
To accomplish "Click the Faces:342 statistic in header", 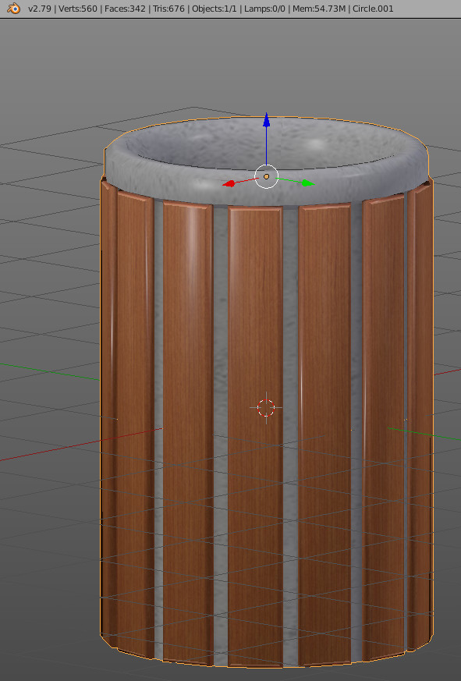I will coord(125,9).
